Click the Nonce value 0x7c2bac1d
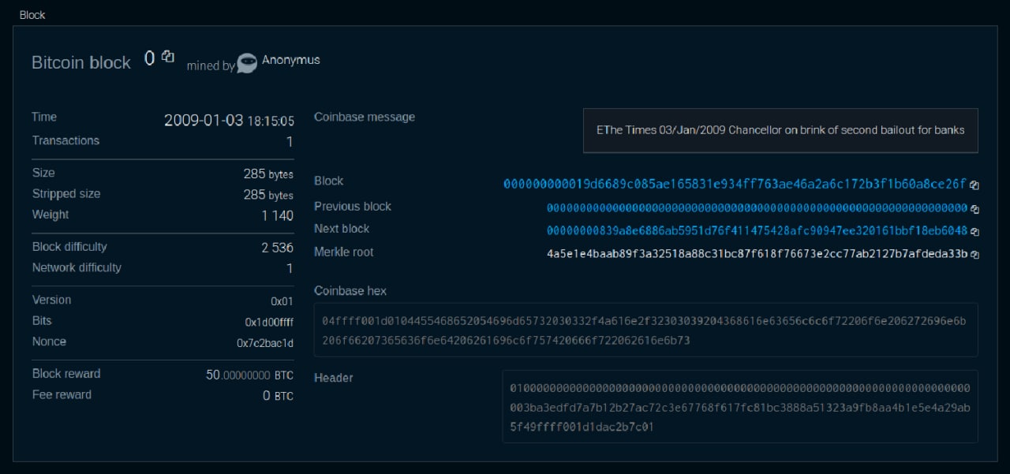 coord(265,343)
